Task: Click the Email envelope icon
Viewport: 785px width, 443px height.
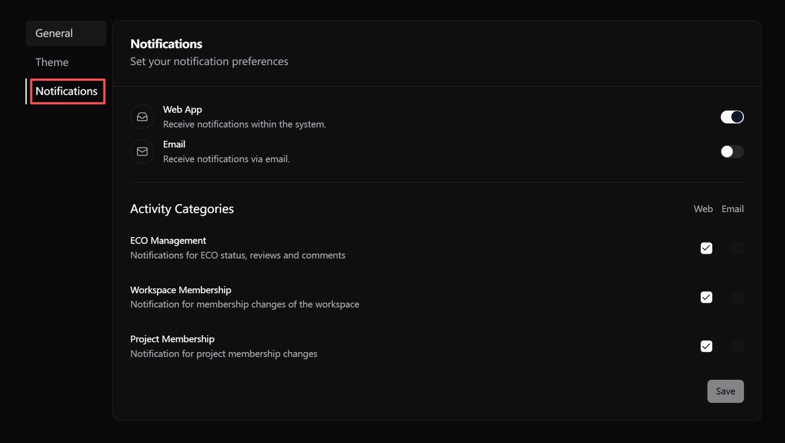Action: [x=142, y=151]
